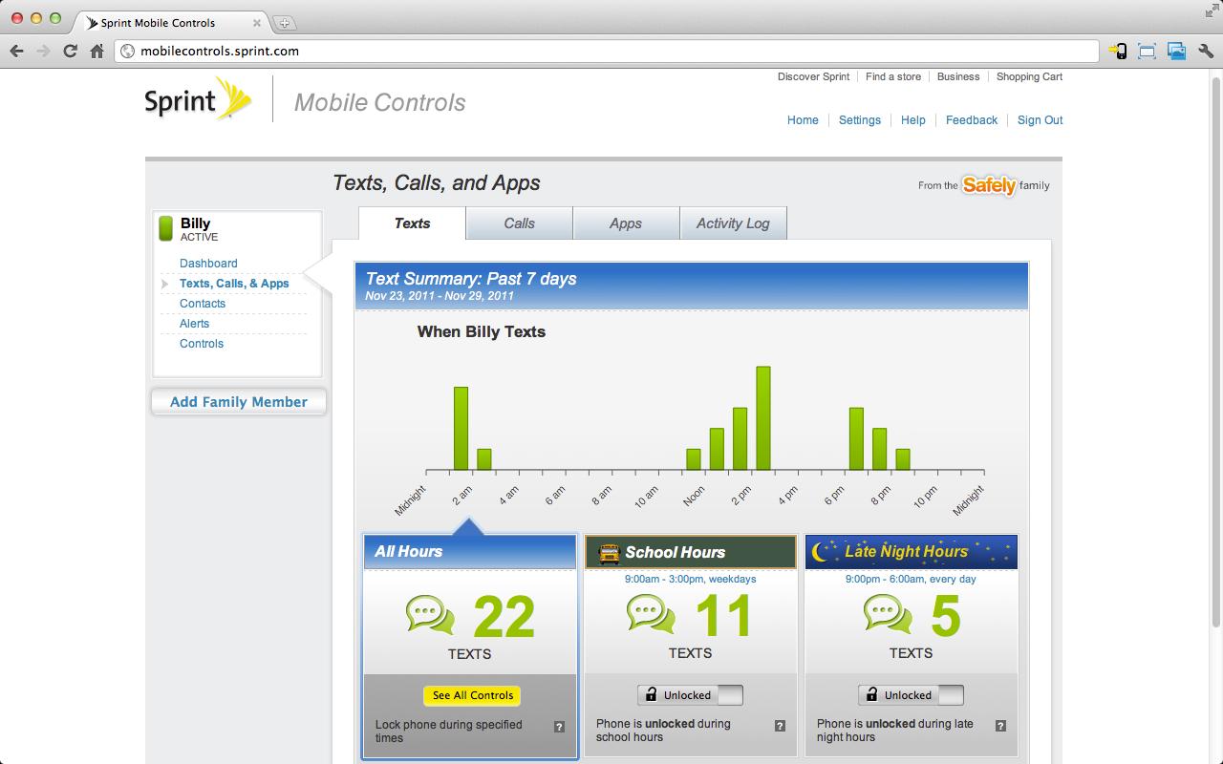The height and width of the screenshot is (764, 1223).
Task: Open the Activity Log tab
Action: 733,223
